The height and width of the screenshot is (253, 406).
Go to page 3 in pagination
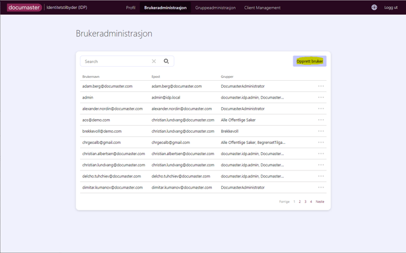[x=305, y=202]
